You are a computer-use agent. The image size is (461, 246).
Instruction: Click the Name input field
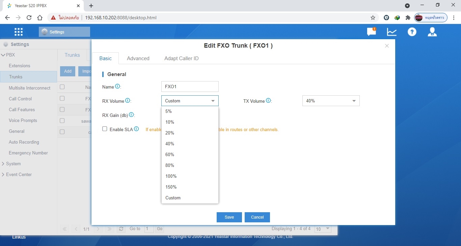pos(190,87)
